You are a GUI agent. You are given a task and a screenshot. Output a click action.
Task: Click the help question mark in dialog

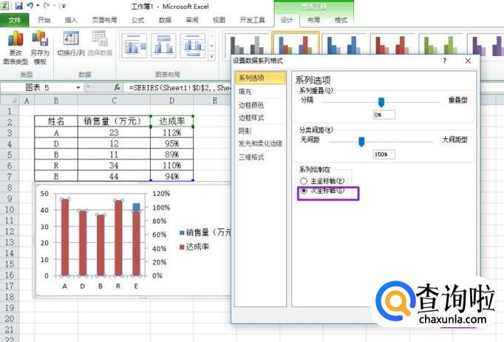pyautogui.click(x=444, y=61)
